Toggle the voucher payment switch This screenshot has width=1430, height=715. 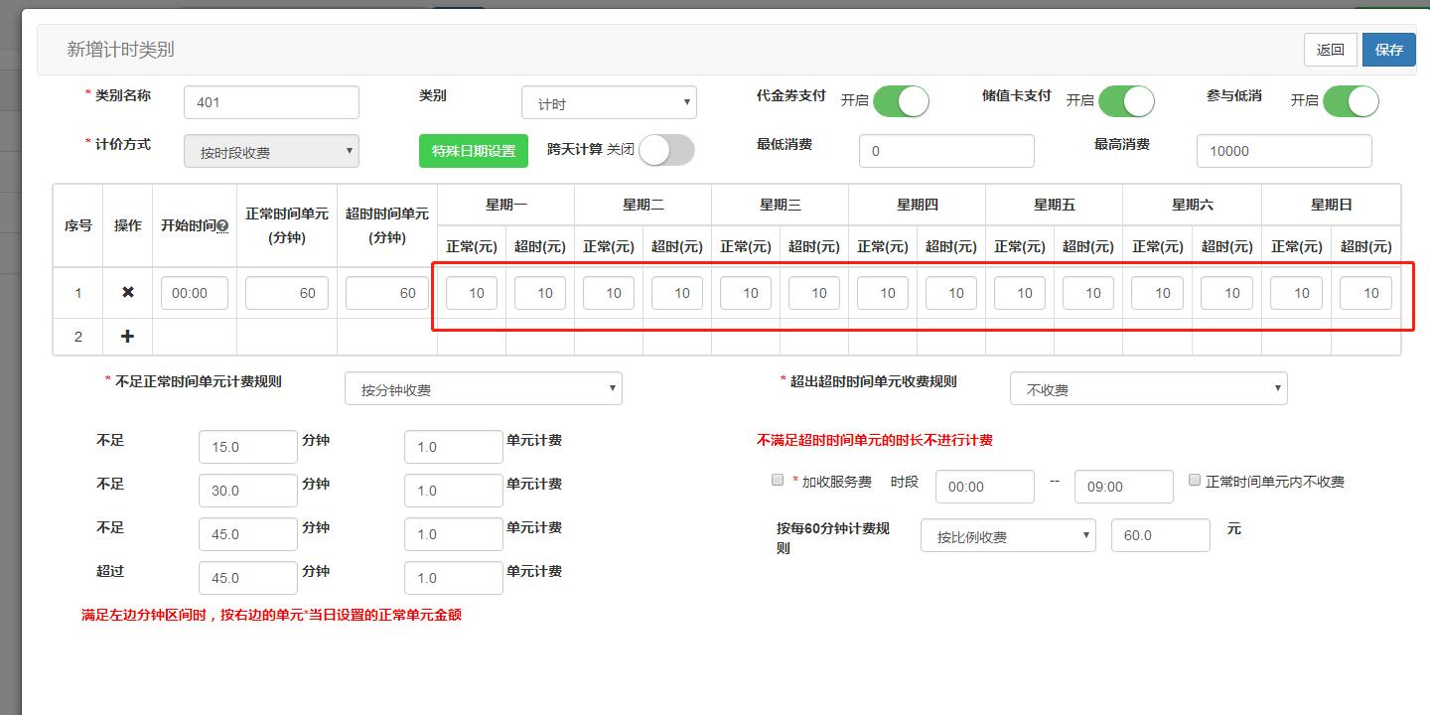(900, 101)
